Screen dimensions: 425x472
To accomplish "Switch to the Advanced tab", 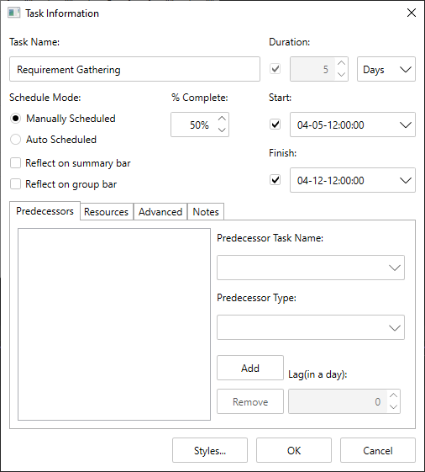I will click(160, 212).
